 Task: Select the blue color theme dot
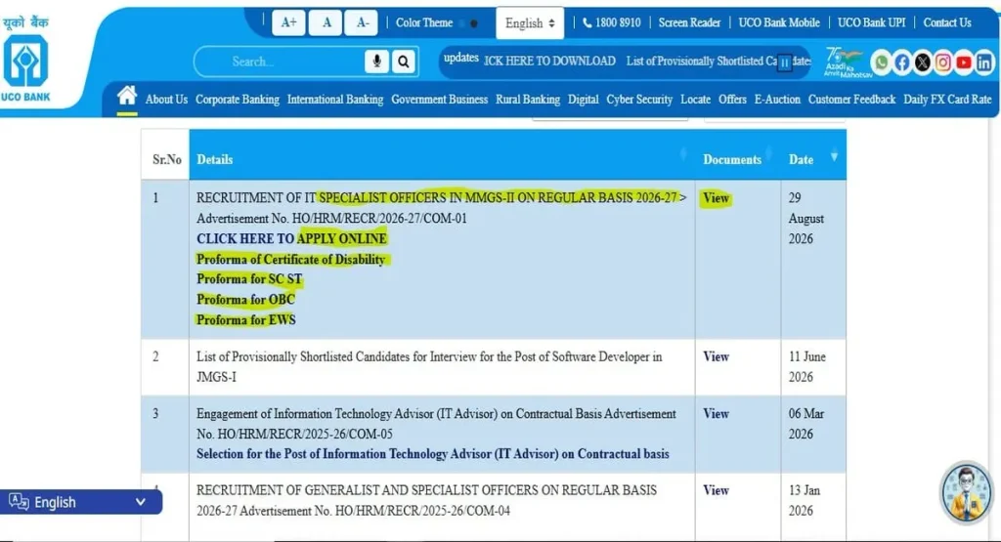[x=462, y=23]
